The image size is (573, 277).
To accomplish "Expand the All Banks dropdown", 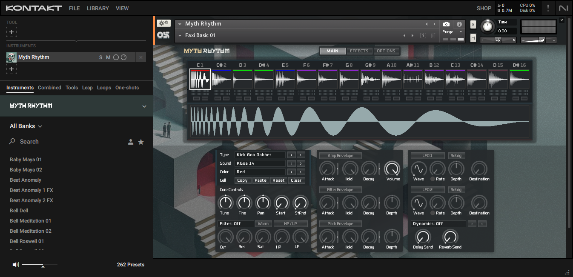I will [26, 126].
